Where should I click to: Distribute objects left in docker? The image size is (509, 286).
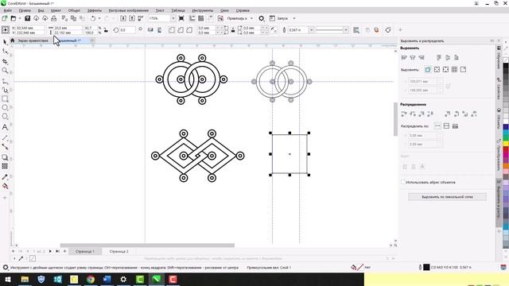(x=404, y=114)
